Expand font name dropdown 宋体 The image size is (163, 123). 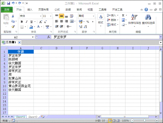click(x=40, y=16)
